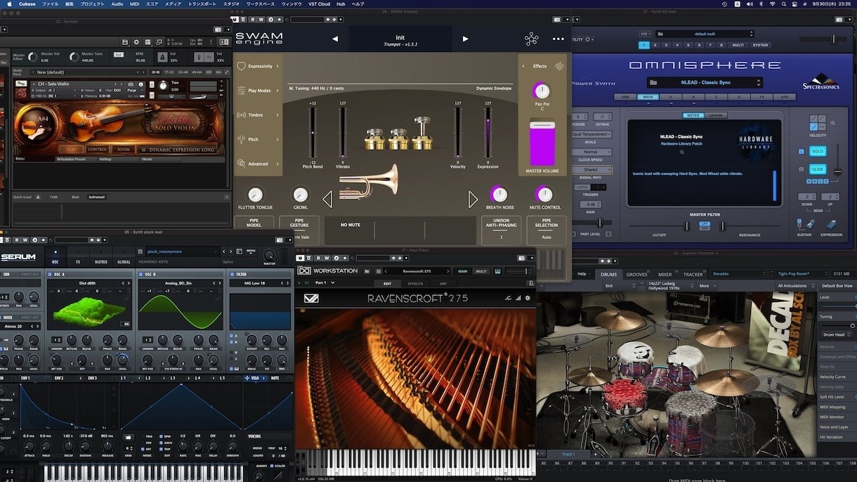Click Solo Violin CONTROL button
Screen dimensions: 857x482
98,149
